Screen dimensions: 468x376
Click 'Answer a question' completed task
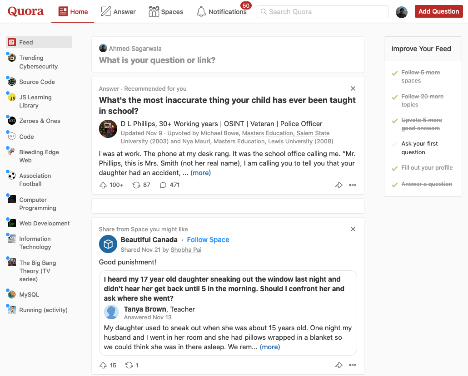point(427,184)
